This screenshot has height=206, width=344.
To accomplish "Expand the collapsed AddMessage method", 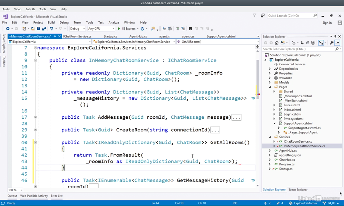I will coord(35,117).
